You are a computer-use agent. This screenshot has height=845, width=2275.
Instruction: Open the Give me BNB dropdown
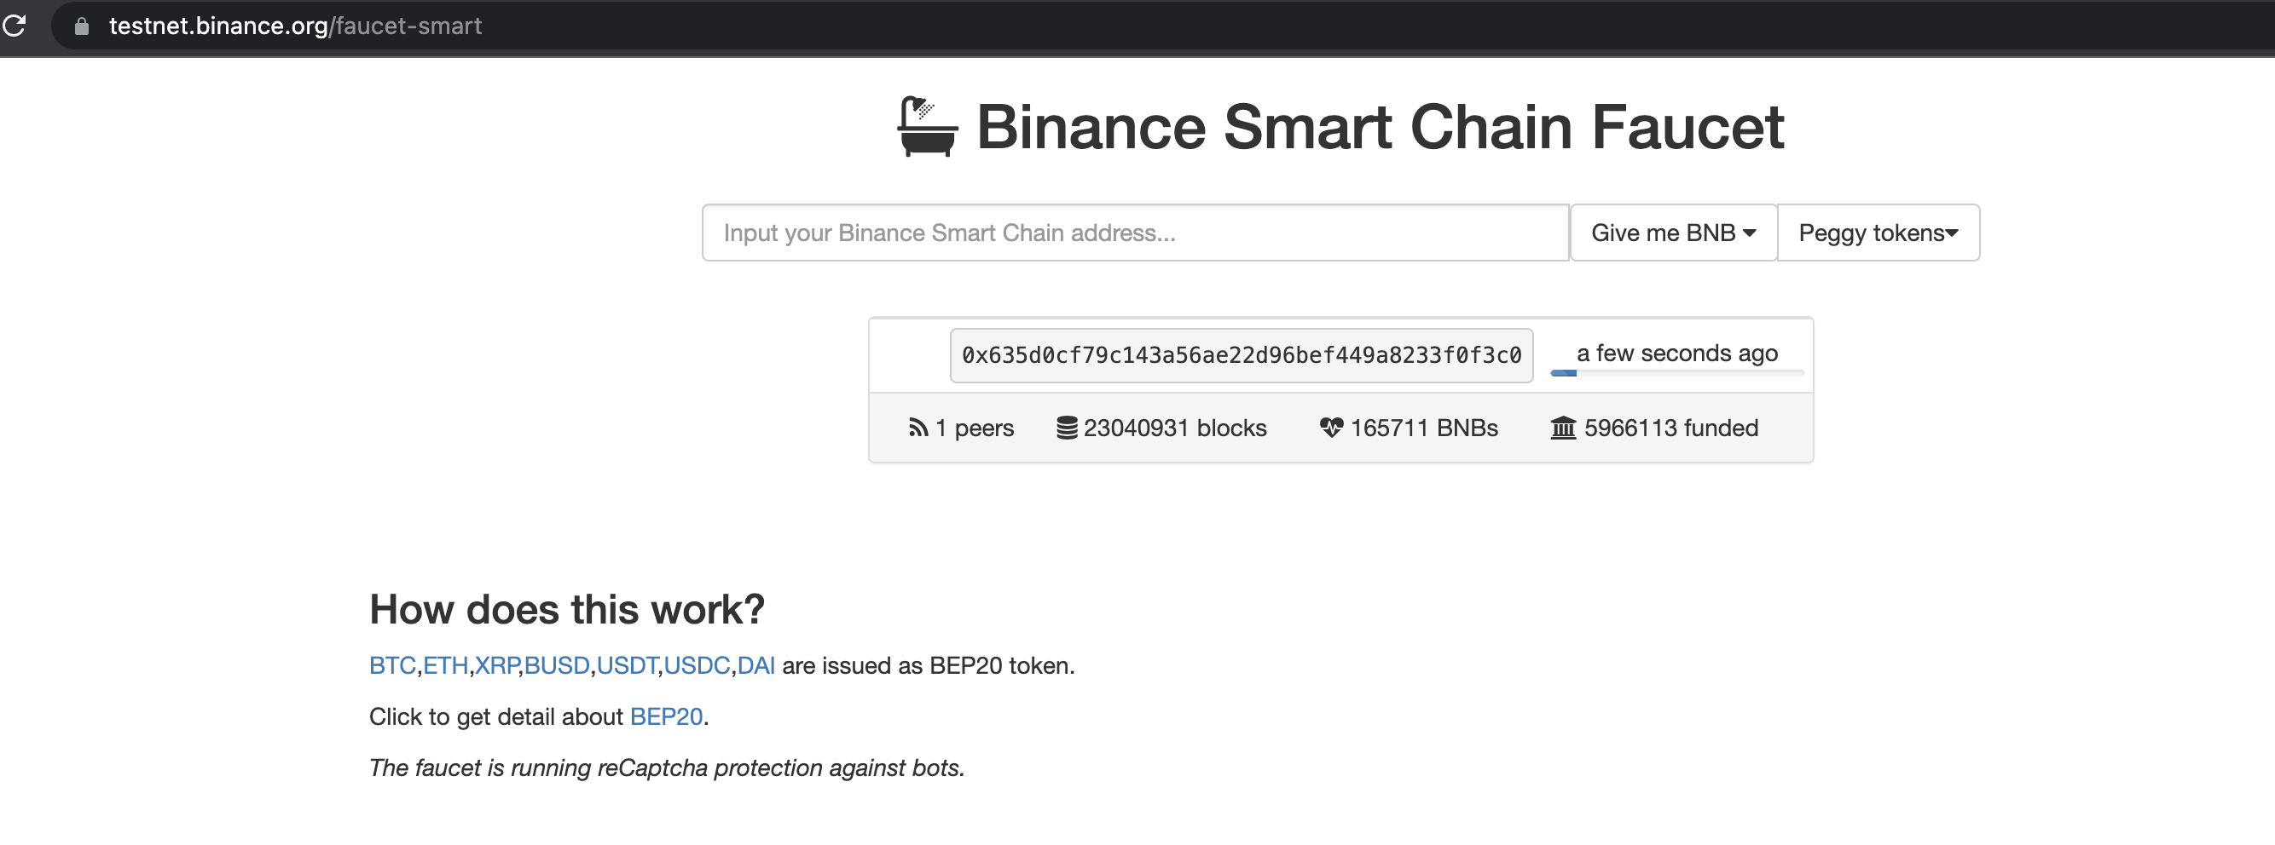click(1673, 233)
